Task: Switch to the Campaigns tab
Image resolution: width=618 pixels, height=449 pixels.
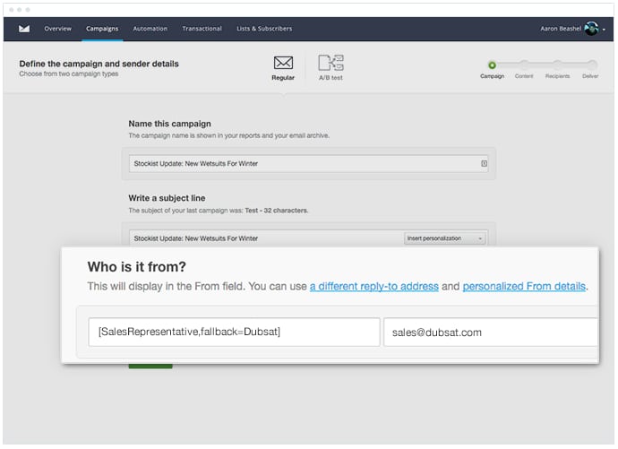Action: [x=102, y=29]
